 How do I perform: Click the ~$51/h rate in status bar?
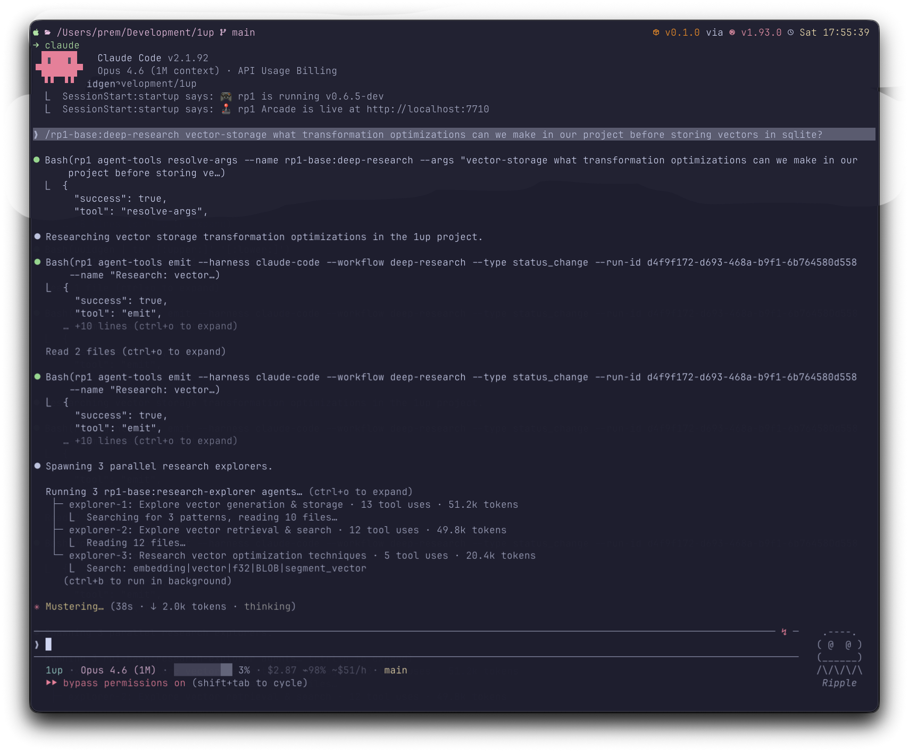tap(349, 670)
